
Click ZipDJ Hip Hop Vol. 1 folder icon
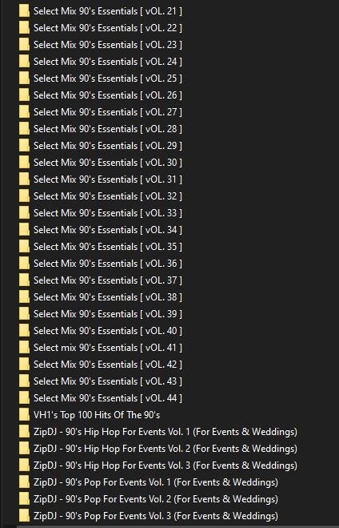(24, 432)
